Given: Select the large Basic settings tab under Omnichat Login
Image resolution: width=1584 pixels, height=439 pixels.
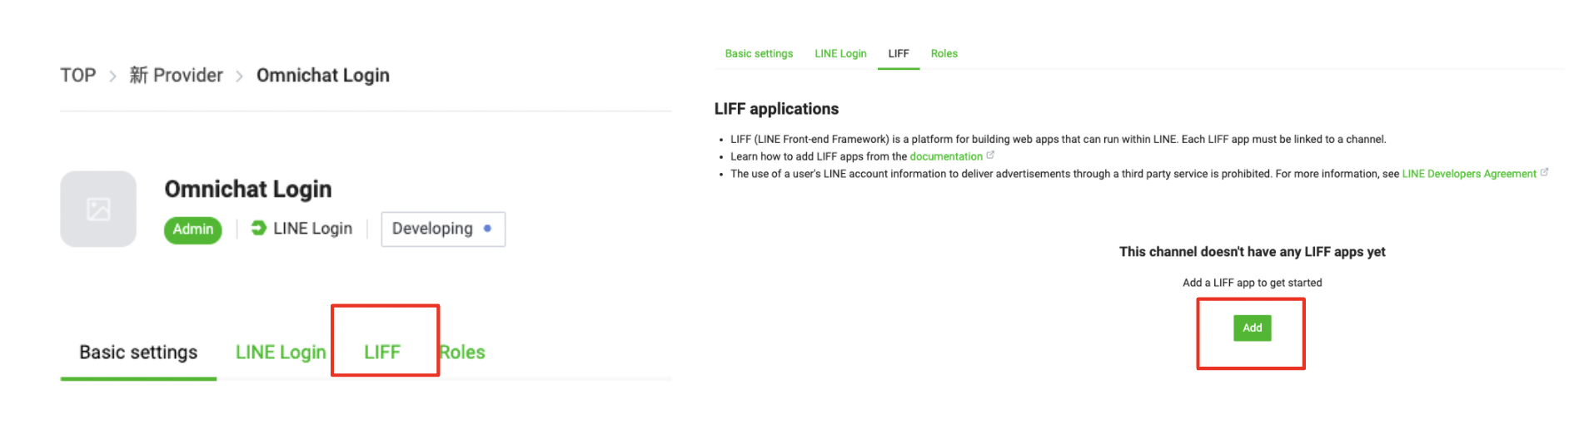Looking at the screenshot, I should [138, 353].
